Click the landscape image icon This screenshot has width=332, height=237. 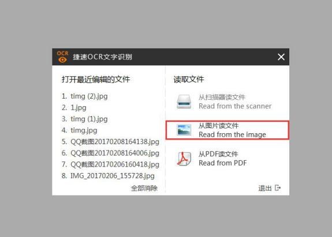coord(184,130)
